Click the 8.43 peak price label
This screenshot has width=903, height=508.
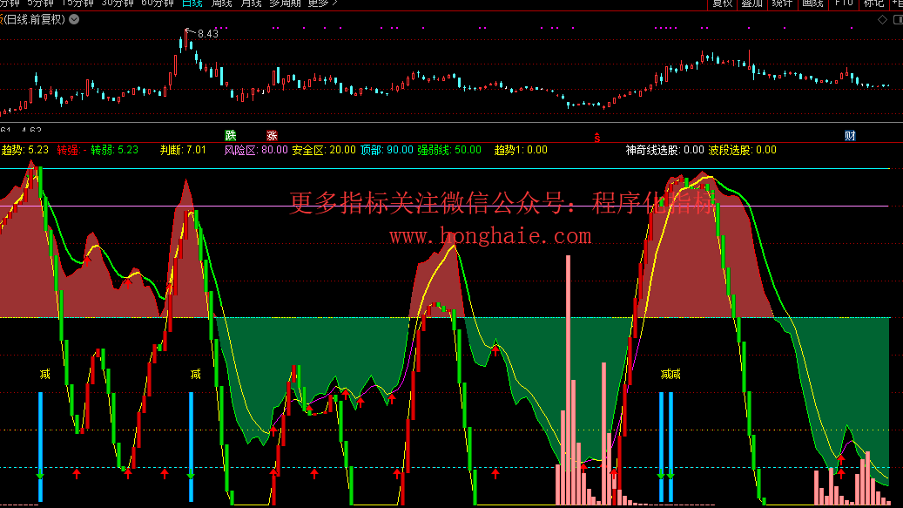[x=208, y=34]
